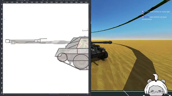Click the horizontal ruler above the canvas
The height and width of the screenshot is (96, 172).
(x=45, y=2)
